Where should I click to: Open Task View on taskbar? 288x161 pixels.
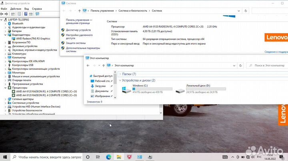point(98,157)
